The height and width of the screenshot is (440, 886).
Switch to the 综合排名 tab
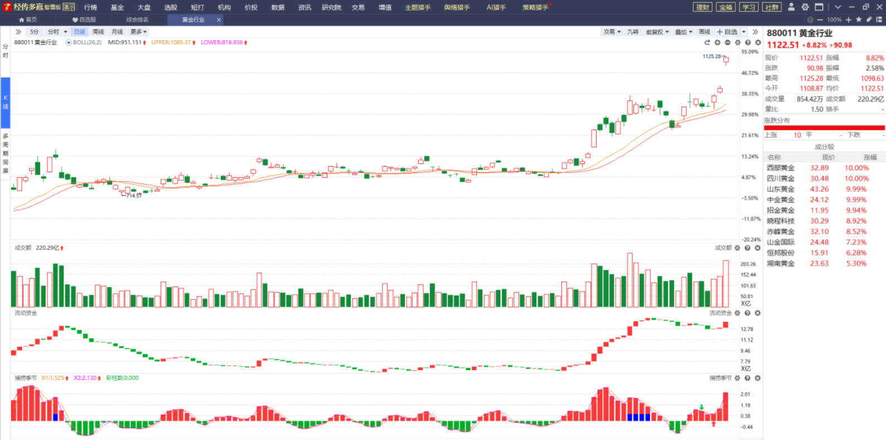137,20
